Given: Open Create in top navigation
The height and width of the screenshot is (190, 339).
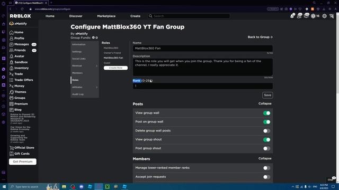Looking at the screenshot, I should (x=136, y=16).
